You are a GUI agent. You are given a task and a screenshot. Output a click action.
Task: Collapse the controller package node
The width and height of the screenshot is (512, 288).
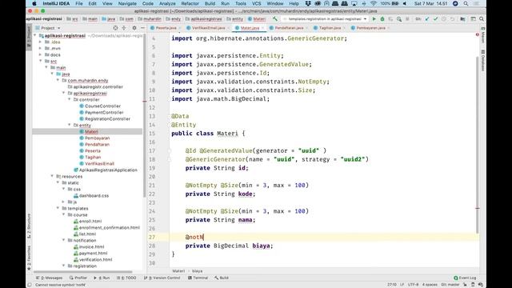pos(70,99)
